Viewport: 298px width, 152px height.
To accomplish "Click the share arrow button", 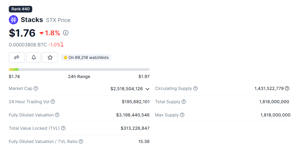I will point(17,58).
